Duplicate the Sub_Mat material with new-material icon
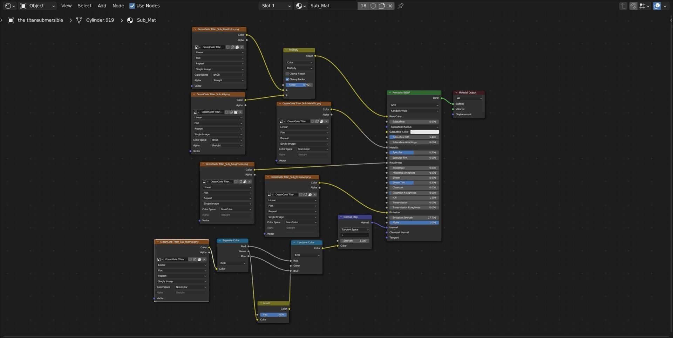This screenshot has height=338, width=673. click(x=382, y=6)
